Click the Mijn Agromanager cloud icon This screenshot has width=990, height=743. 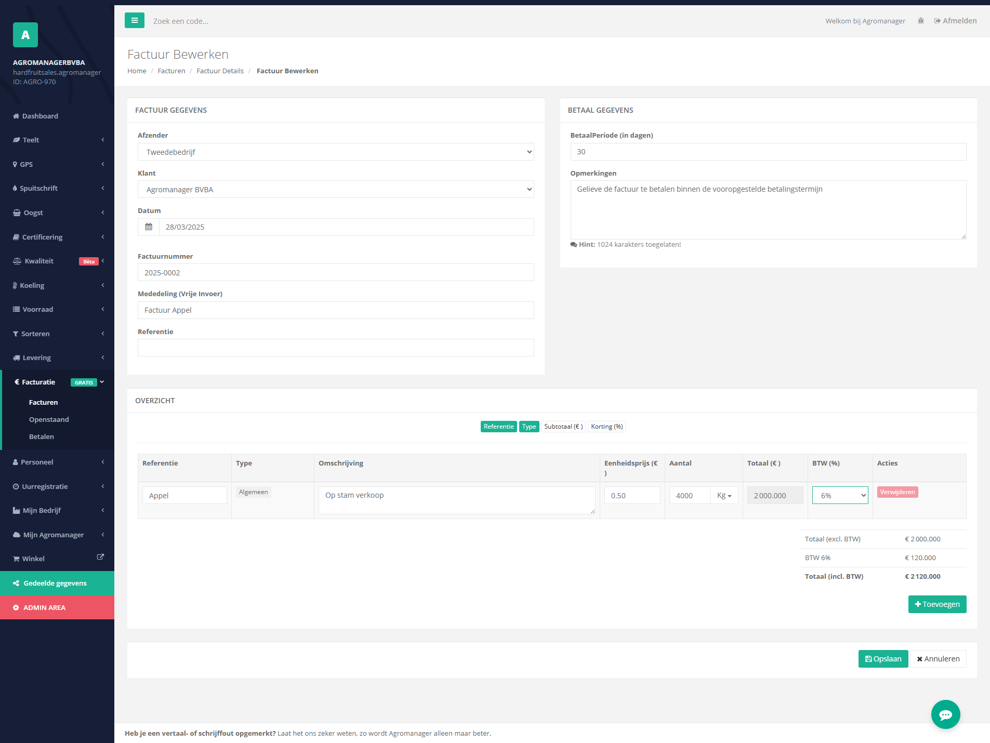pos(17,535)
